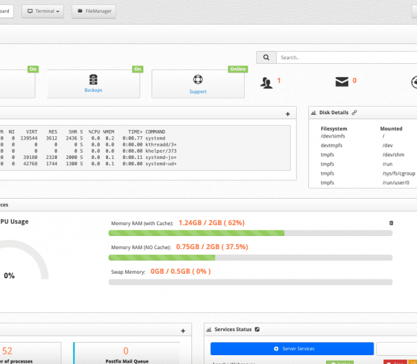Click the /run/user/0 mount entry
This screenshot has height=364, width=417.
[396, 183]
